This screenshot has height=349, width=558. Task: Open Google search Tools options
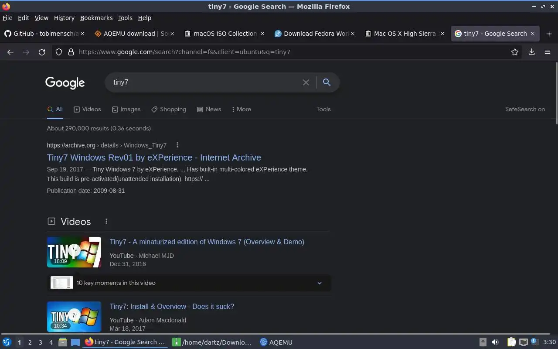point(323,109)
